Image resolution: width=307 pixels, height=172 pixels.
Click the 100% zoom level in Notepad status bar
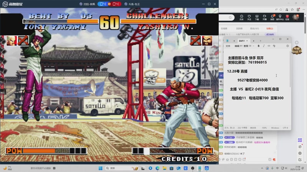264,128
